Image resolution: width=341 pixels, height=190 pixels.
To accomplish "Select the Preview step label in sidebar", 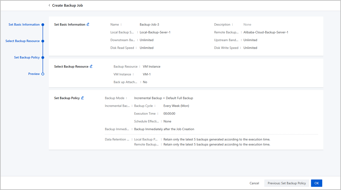I will (34, 74).
